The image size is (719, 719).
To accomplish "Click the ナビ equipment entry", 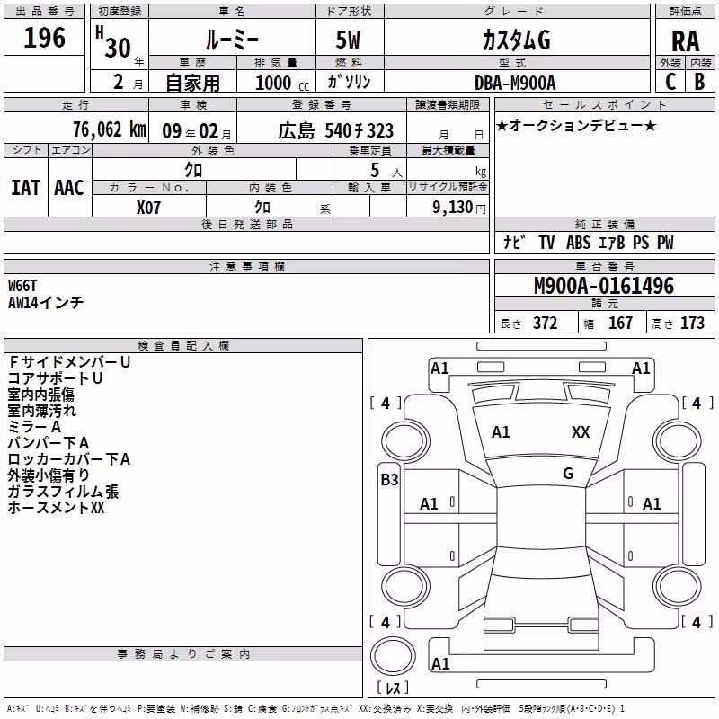I will (x=514, y=242).
